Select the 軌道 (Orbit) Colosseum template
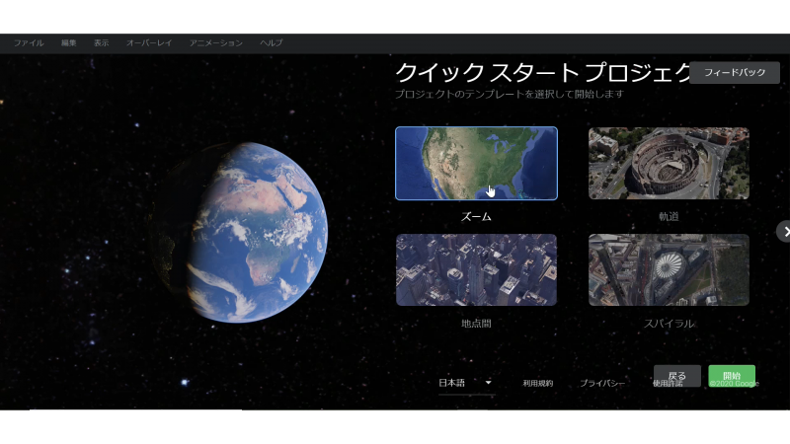This screenshot has width=790, height=444. tap(669, 163)
